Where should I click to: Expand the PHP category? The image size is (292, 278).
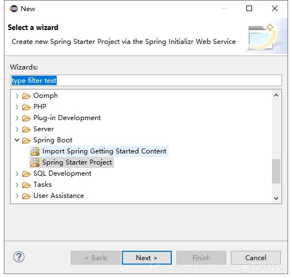click(x=17, y=107)
